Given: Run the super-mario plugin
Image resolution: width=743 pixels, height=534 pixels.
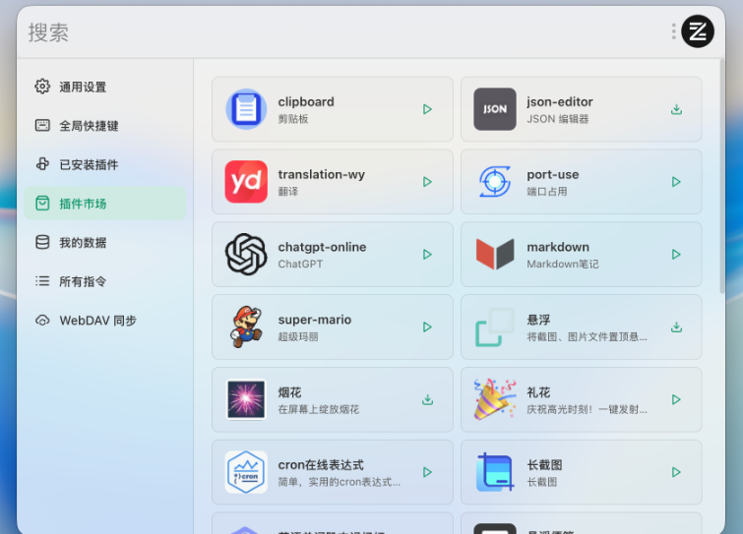Looking at the screenshot, I should [427, 327].
